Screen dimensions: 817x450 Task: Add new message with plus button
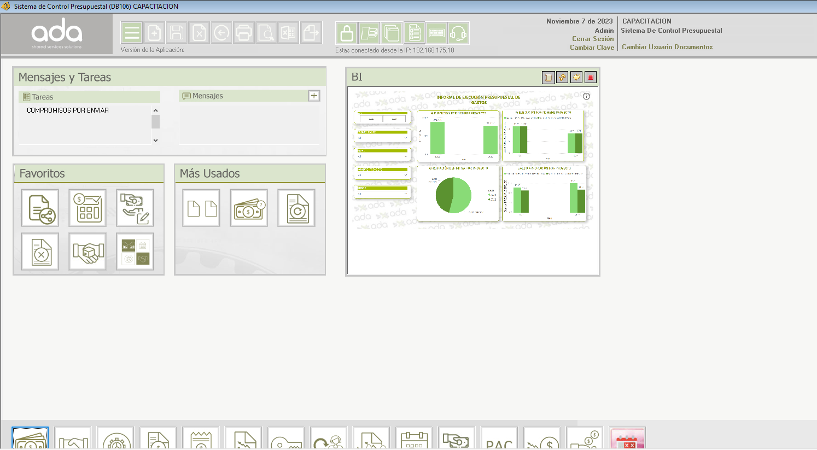(x=314, y=96)
